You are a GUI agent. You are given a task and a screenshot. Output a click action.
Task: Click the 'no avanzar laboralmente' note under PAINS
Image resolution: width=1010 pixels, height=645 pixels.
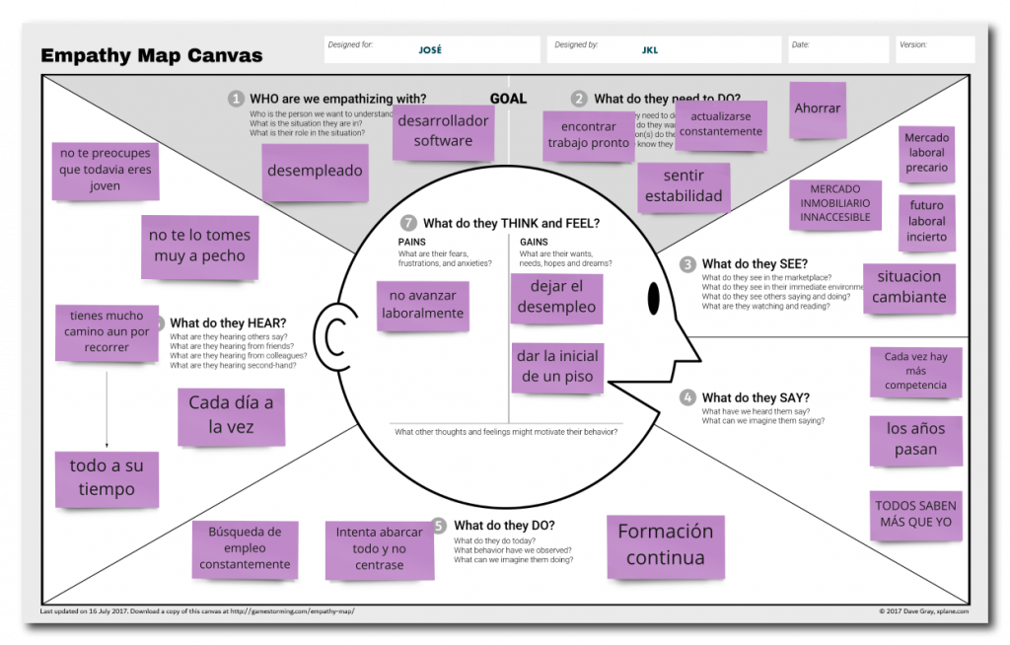(x=423, y=305)
